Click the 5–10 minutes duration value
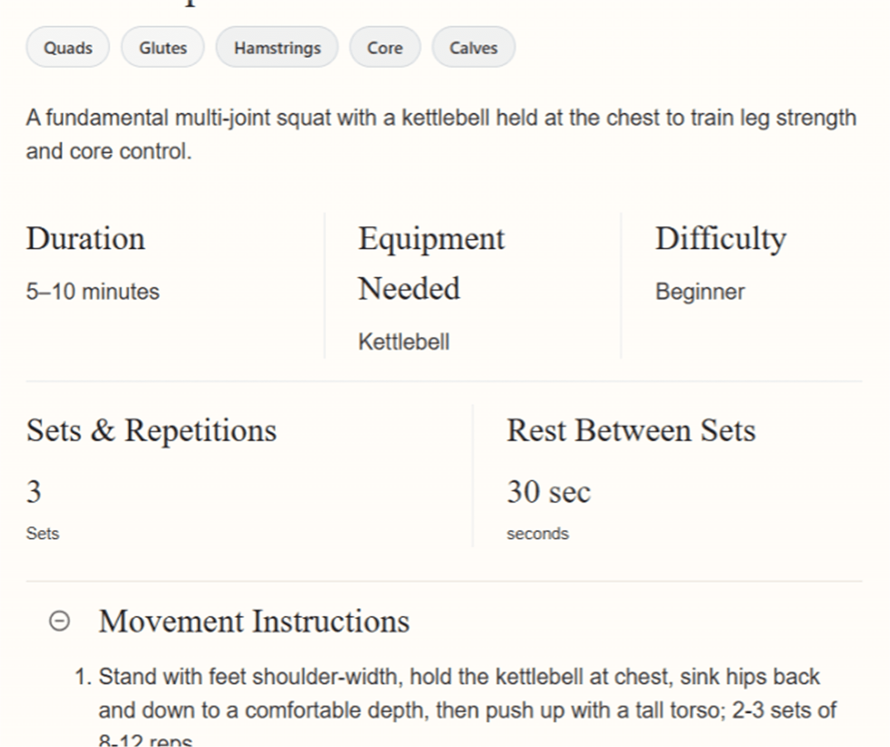This screenshot has width=890, height=747. pyautogui.click(x=93, y=292)
